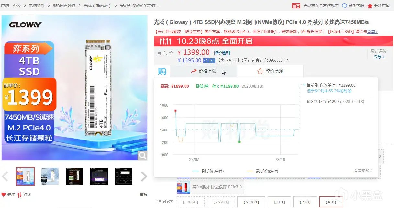The width and height of the screenshot is (394, 208).
Task: Choose the 【2TB】 version option
Action: (x=305, y=202)
